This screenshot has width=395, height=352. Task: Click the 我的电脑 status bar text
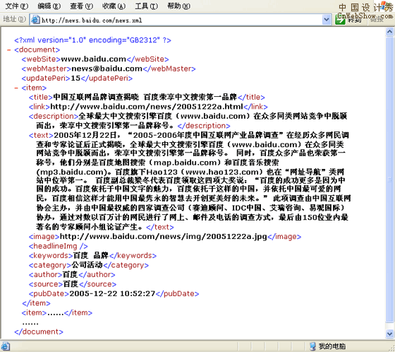pos(332,346)
